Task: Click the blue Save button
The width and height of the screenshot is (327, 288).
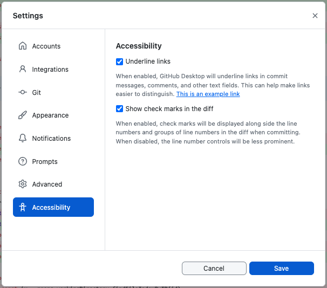Action: coord(281,269)
